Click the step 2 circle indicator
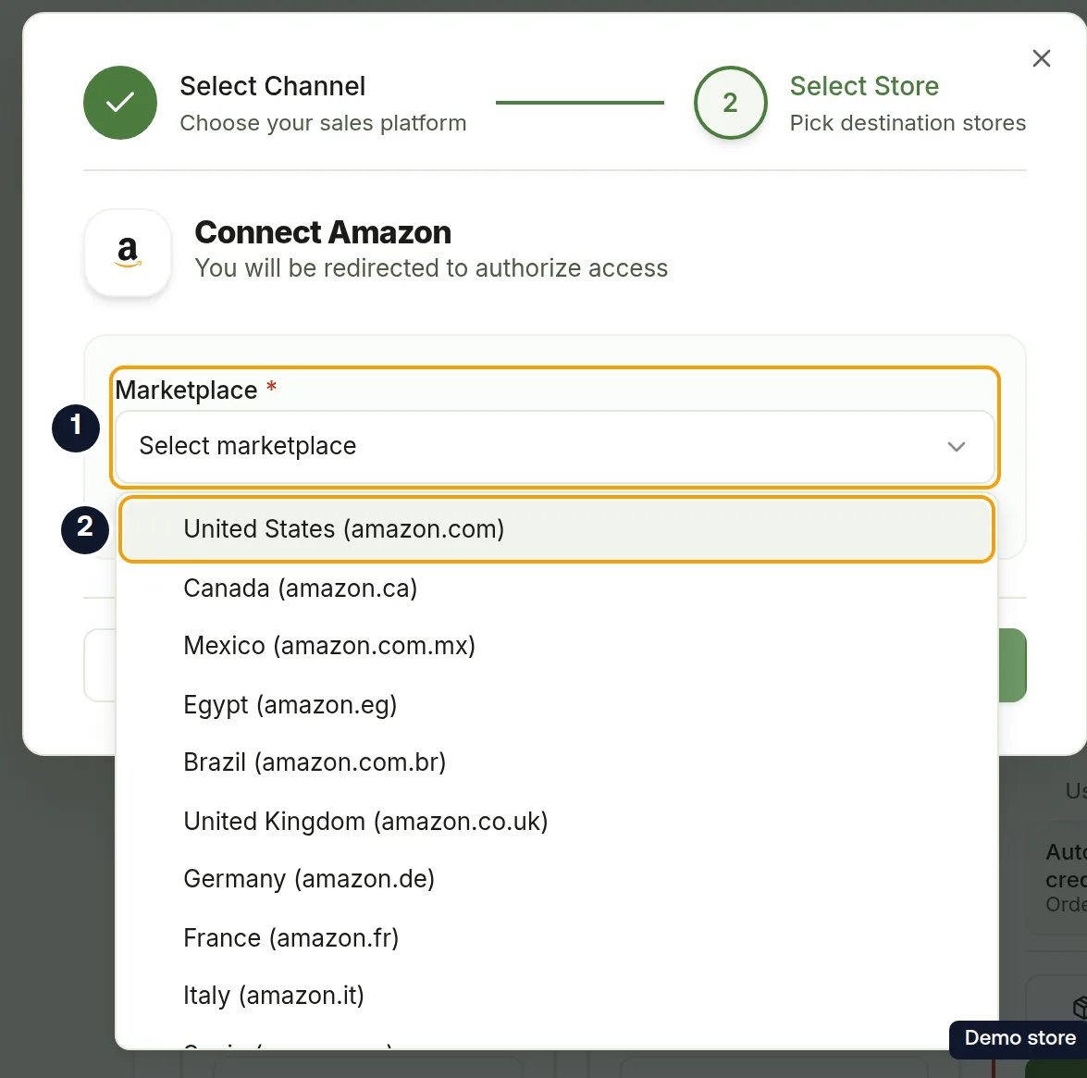The width and height of the screenshot is (1087, 1078). pyautogui.click(x=730, y=103)
